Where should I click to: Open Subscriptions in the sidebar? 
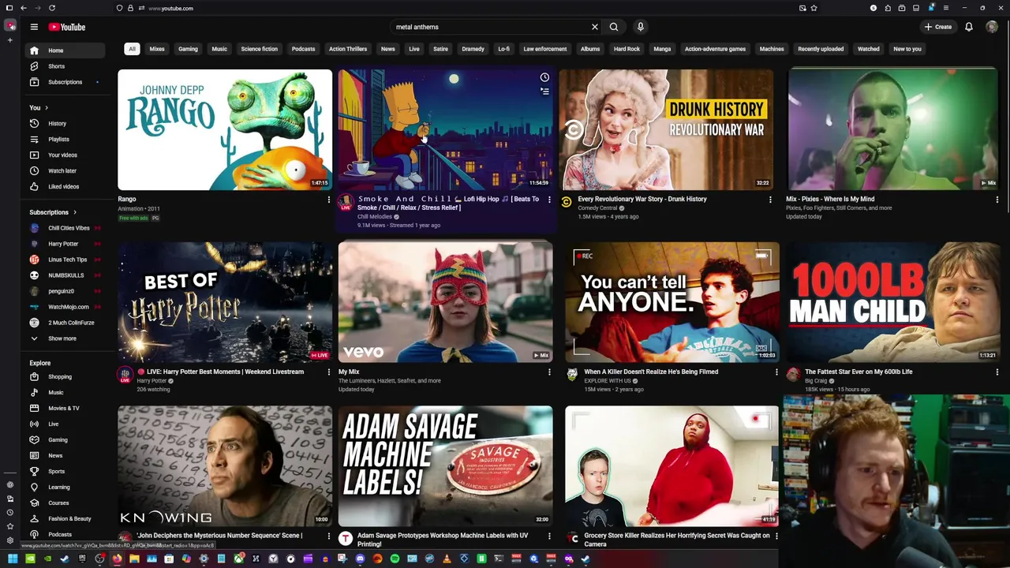65,82
